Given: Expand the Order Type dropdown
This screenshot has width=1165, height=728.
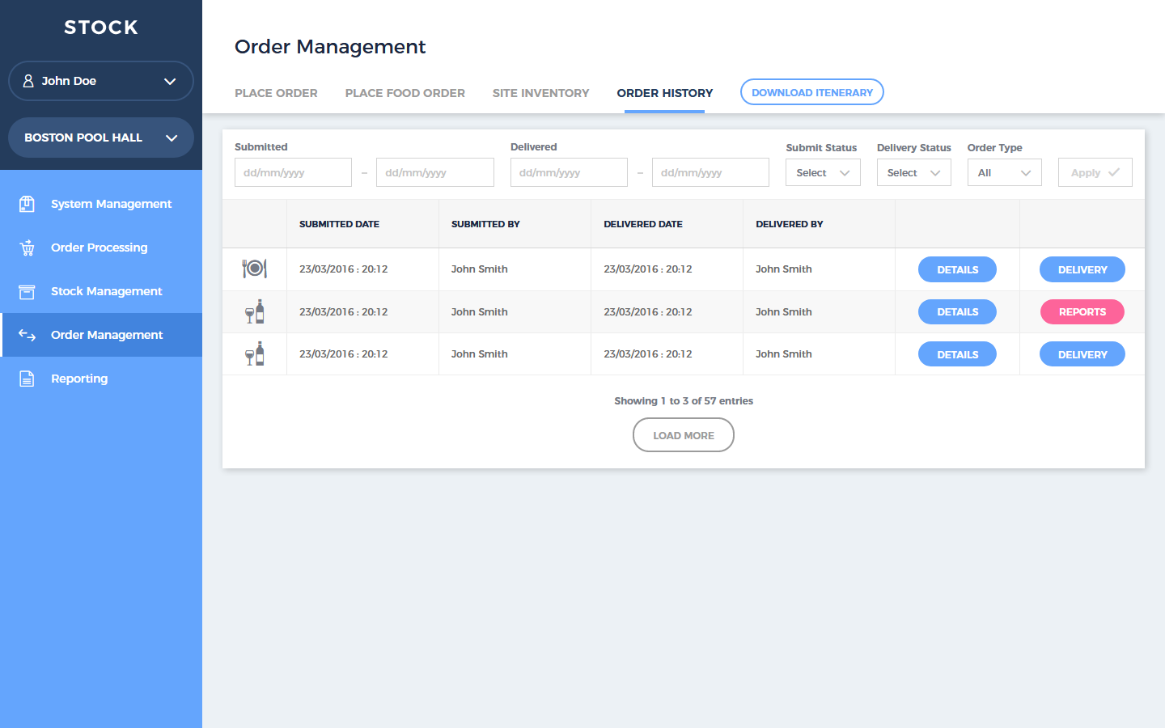Looking at the screenshot, I should (x=1004, y=172).
